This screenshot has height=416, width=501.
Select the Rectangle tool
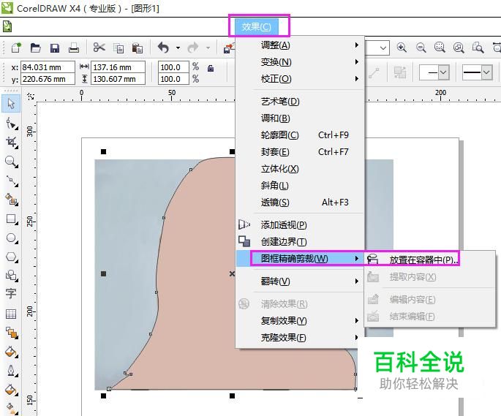(12, 219)
